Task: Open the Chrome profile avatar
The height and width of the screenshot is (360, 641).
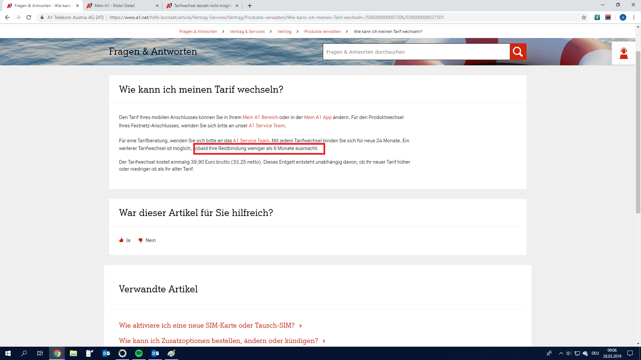Action: [623, 17]
